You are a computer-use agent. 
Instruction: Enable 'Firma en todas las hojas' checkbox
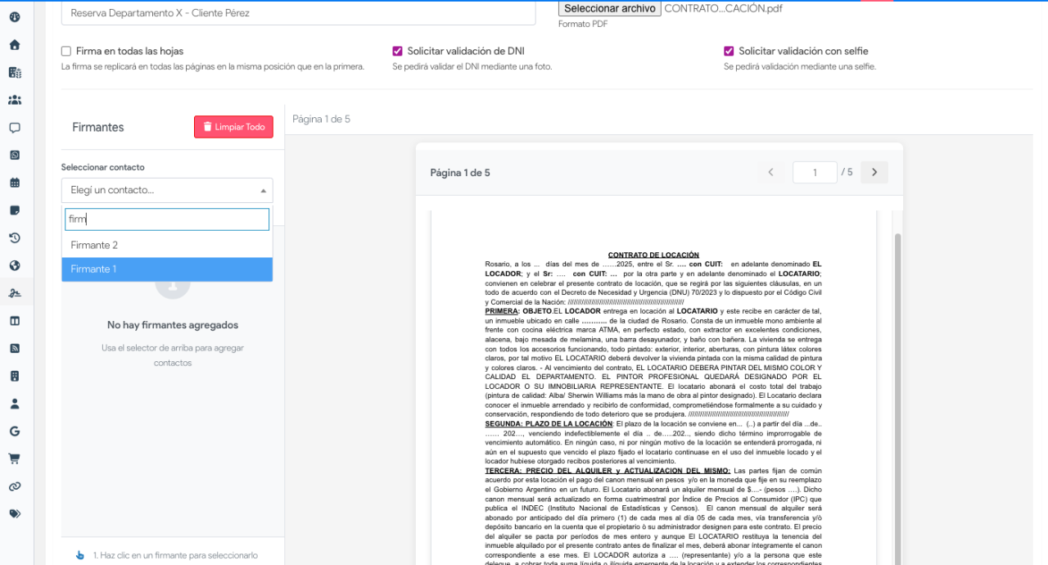coord(66,51)
